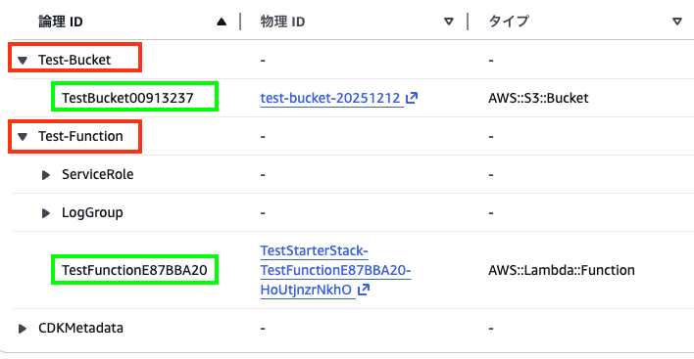Sort by 論理 ID ascending arrow
This screenshot has width=694, height=359.
tap(222, 22)
